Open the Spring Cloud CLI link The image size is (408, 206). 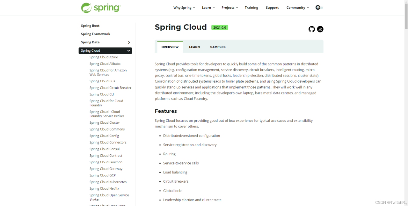[102, 94]
